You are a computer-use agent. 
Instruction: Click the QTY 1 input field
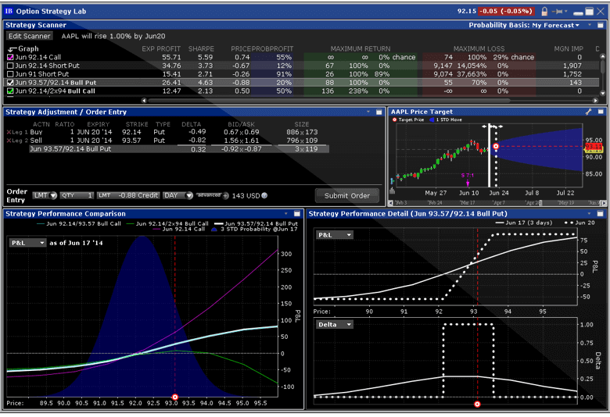coord(77,195)
